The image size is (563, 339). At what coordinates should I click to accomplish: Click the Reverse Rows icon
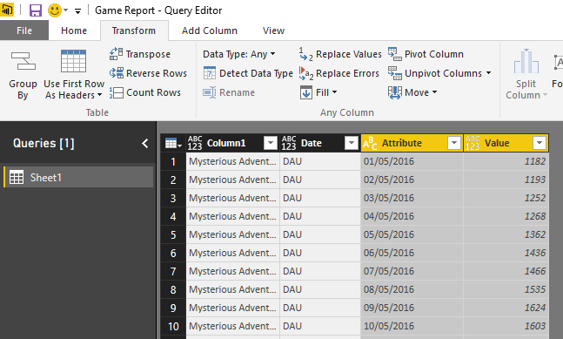coord(117,73)
